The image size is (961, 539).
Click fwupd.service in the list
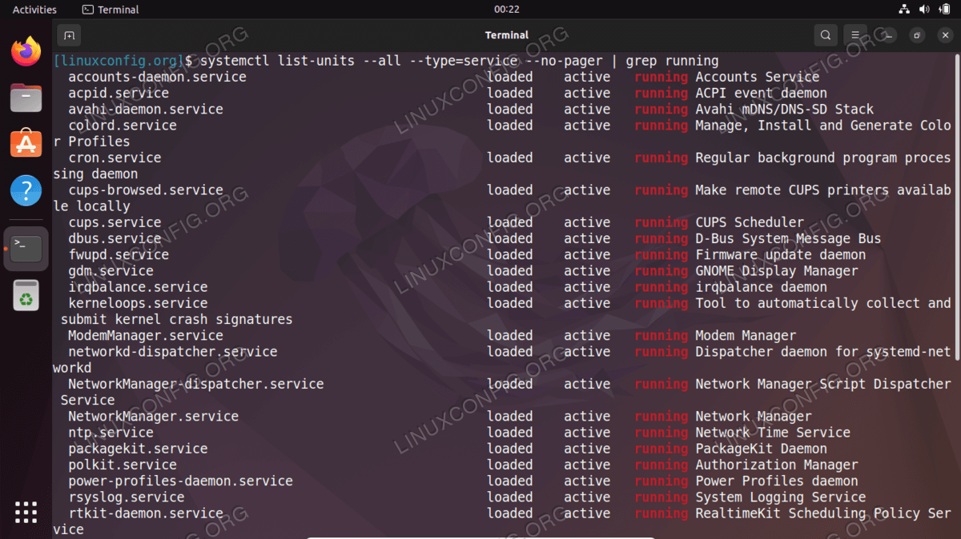[x=119, y=254]
